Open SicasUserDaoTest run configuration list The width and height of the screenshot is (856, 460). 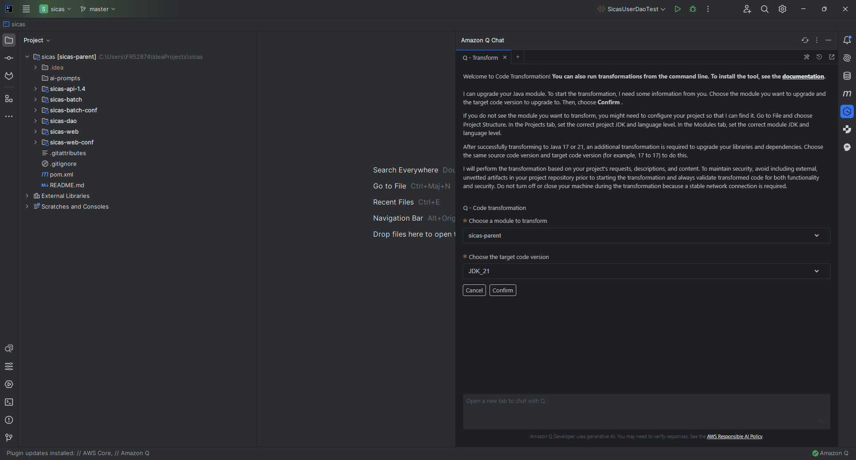point(632,9)
